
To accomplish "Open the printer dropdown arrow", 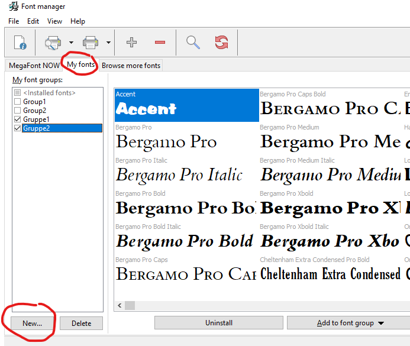I will click(108, 43).
